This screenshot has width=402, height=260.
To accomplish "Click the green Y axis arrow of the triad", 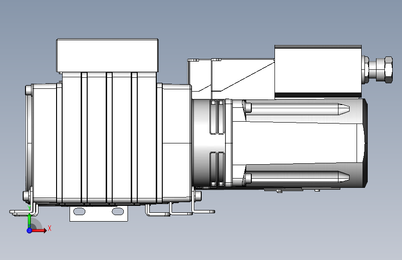I will [x=30, y=220].
